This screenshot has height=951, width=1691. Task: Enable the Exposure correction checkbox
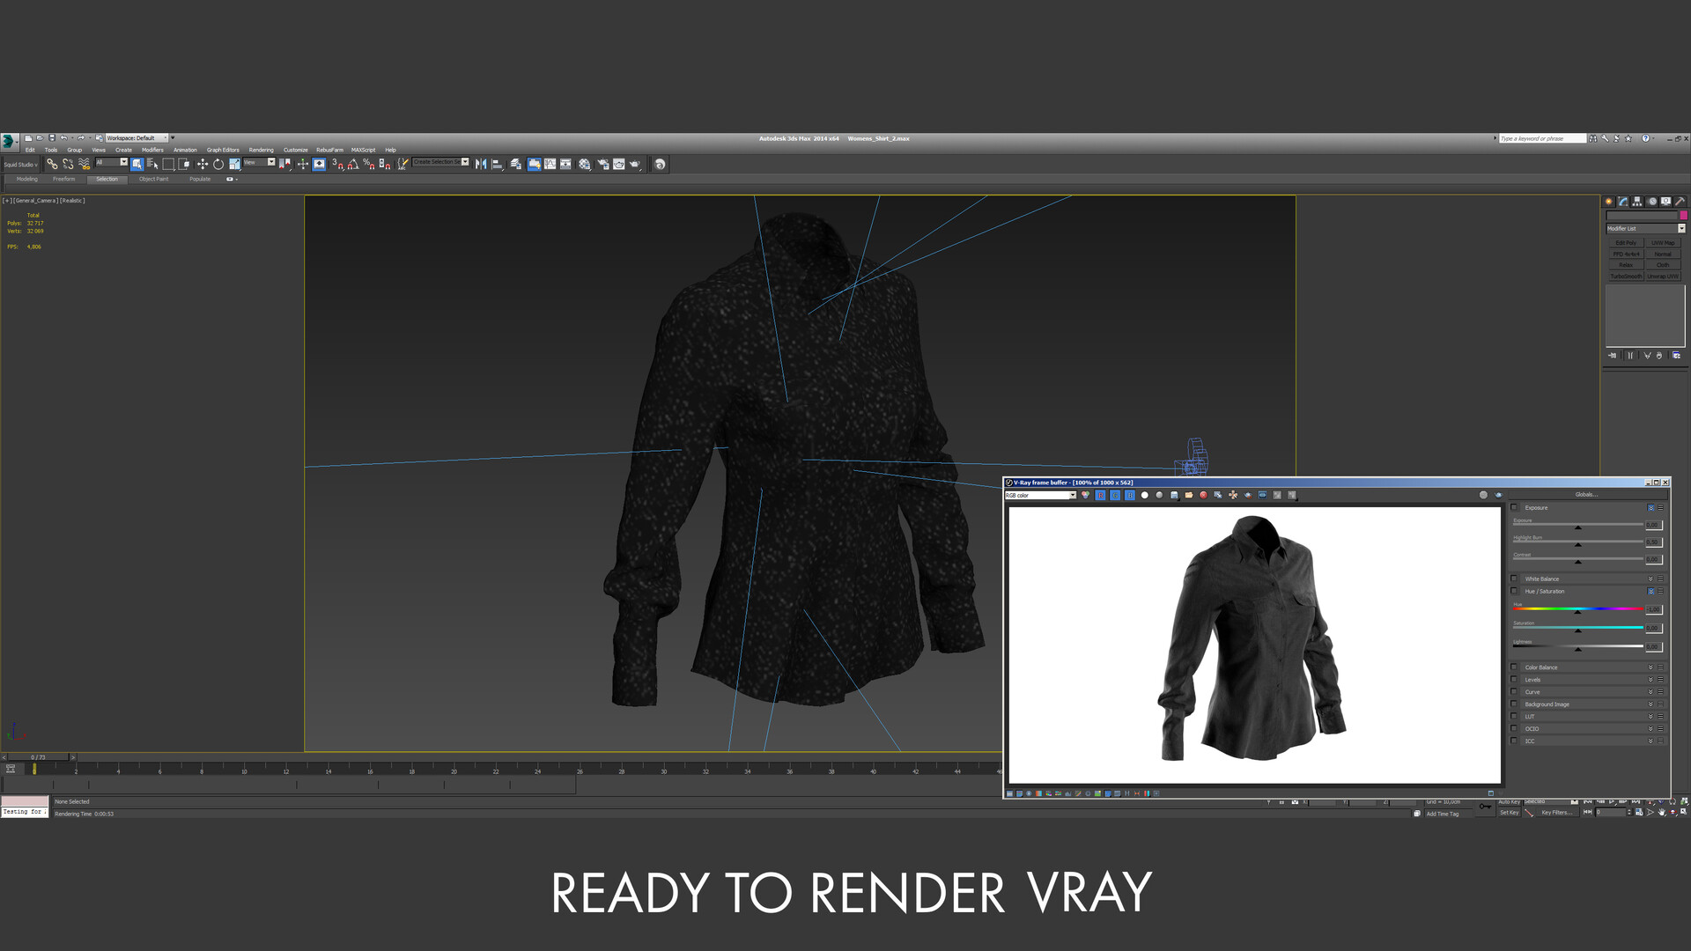pos(1514,507)
